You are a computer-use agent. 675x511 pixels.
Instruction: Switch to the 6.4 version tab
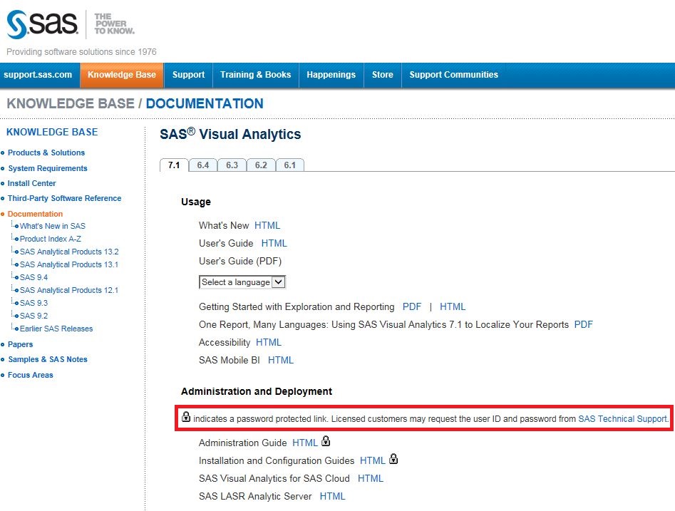(x=203, y=165)
